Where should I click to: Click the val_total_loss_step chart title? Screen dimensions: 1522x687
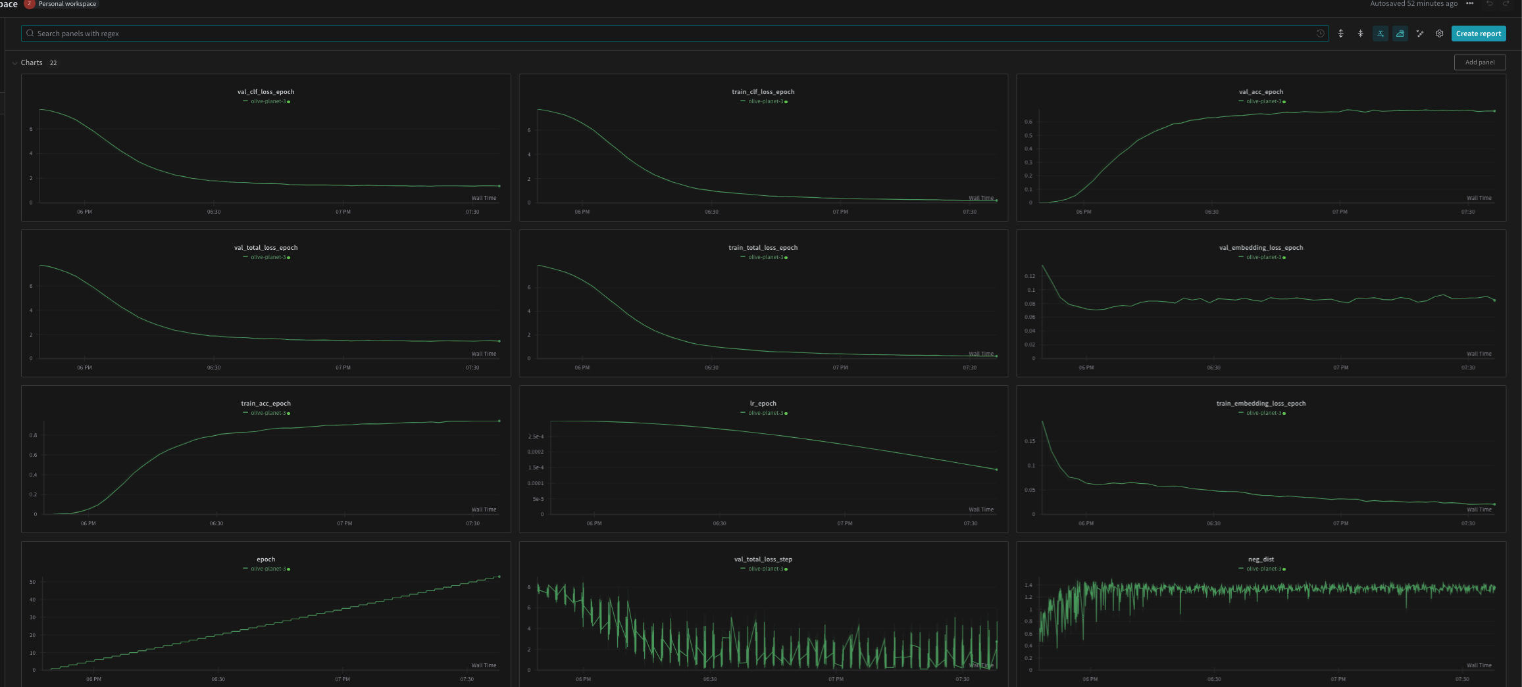763,559
